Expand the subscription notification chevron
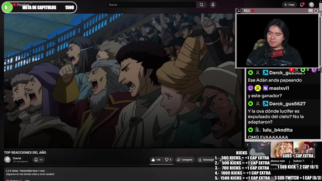The image size is (322, 181). (x=41, y=160)
